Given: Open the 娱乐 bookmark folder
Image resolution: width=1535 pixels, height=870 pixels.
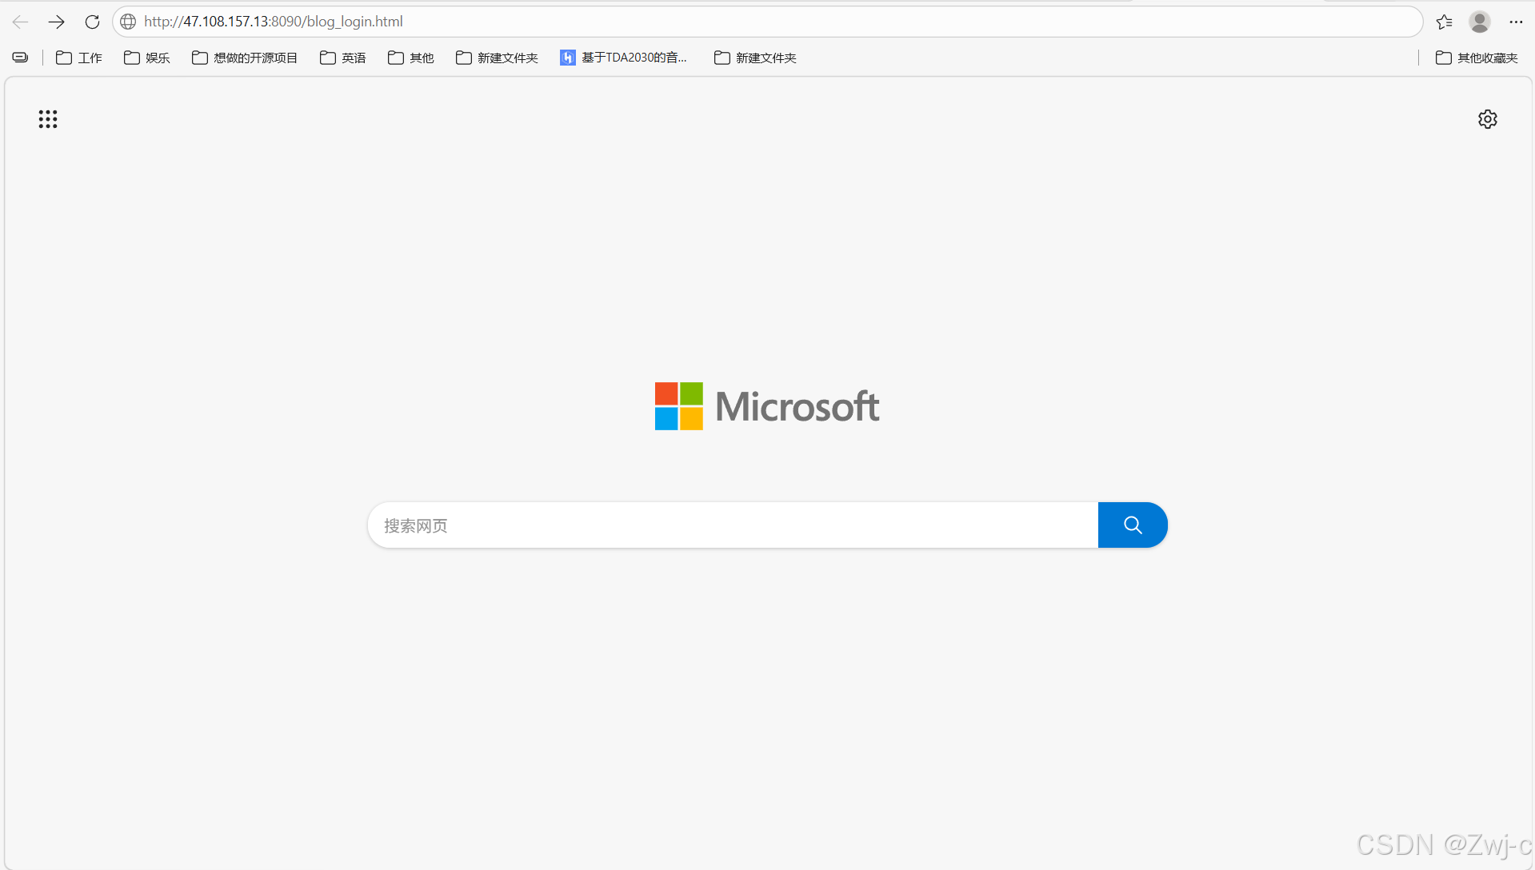Looking at the screenshot, I should coord(147,58).
